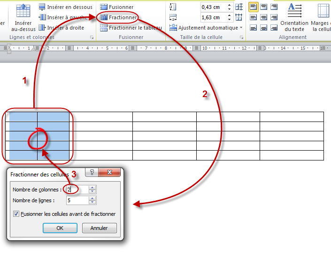
Task: Decrease Nombre de colonnes value
Action: pos(92,191)
